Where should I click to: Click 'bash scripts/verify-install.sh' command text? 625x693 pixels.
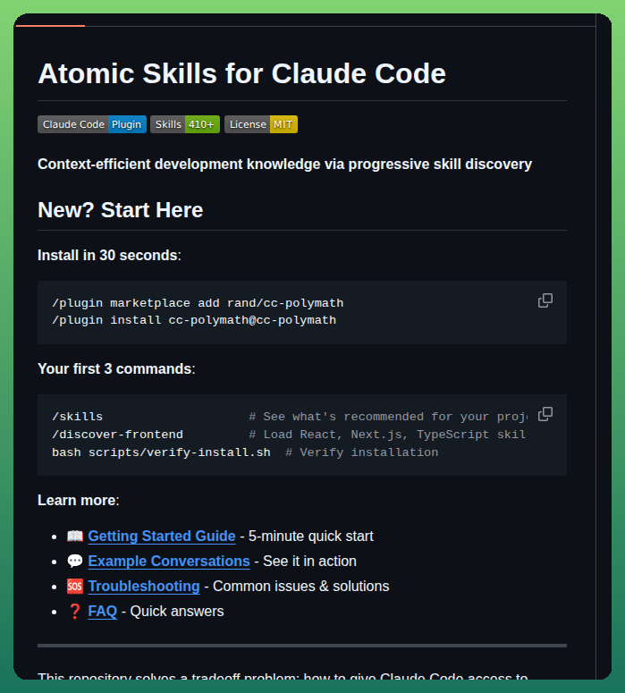click(x=161, y=452)
